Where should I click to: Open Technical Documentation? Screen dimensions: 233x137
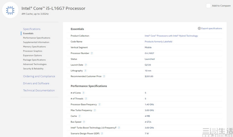click(x=39, y=90)
